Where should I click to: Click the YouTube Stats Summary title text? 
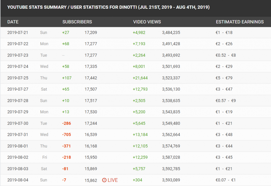(x=108, y=7)
